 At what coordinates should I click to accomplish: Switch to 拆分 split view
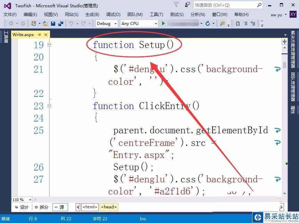pos(41,207)
